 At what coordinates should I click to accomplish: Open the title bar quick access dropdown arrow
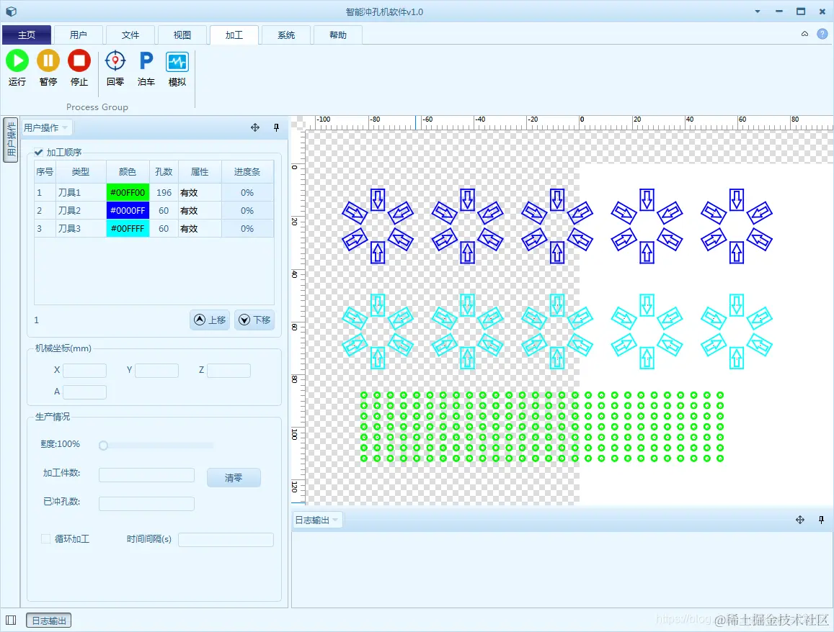point(758,11)
